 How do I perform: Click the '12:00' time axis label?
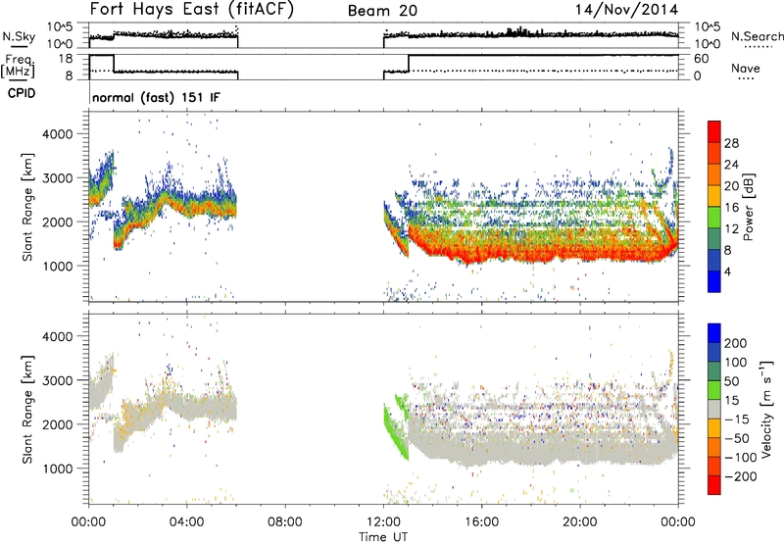pyautogui.click(x=383, y=522)
